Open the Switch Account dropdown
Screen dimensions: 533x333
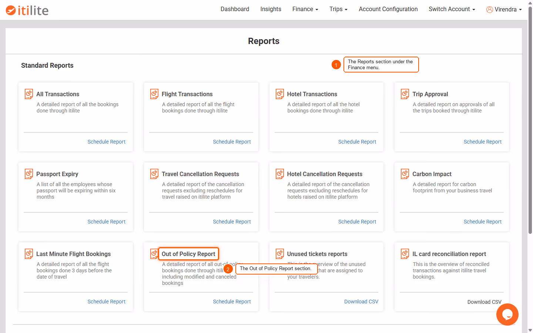[x=452, y=9]
